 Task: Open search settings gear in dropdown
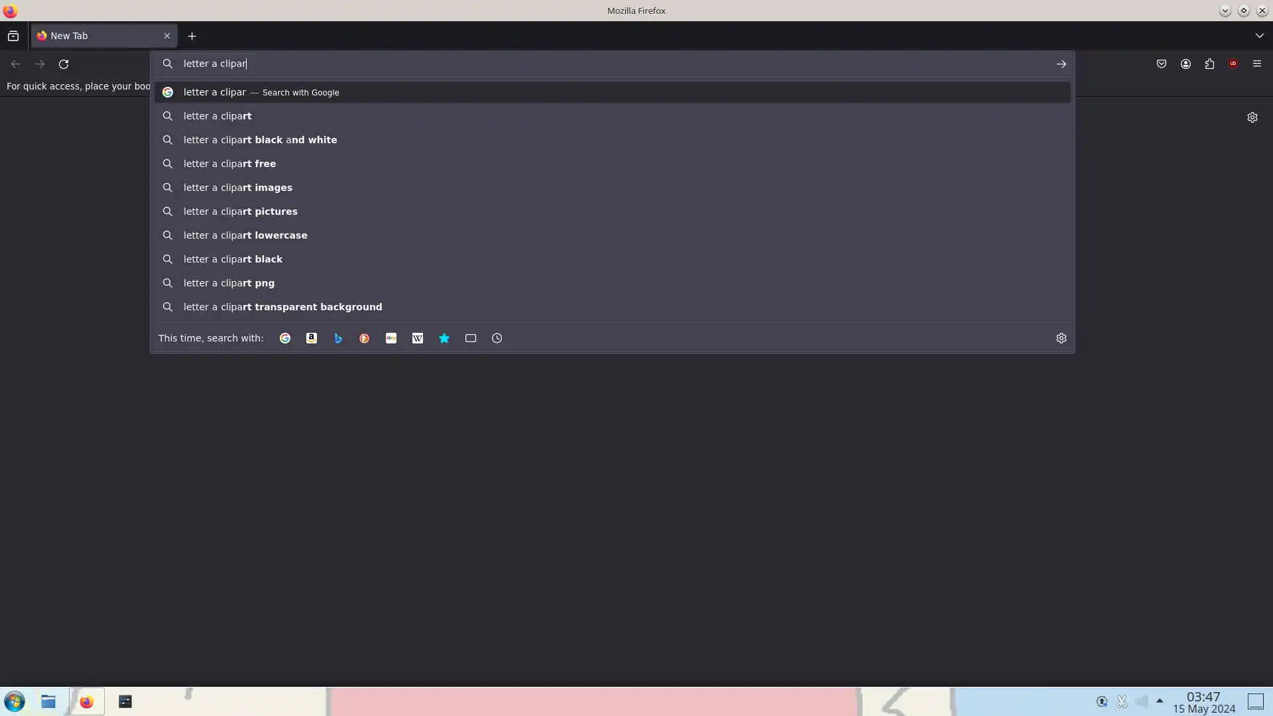pos(1061,338)
